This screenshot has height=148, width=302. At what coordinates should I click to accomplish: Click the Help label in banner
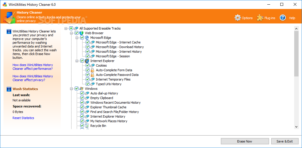292,18
